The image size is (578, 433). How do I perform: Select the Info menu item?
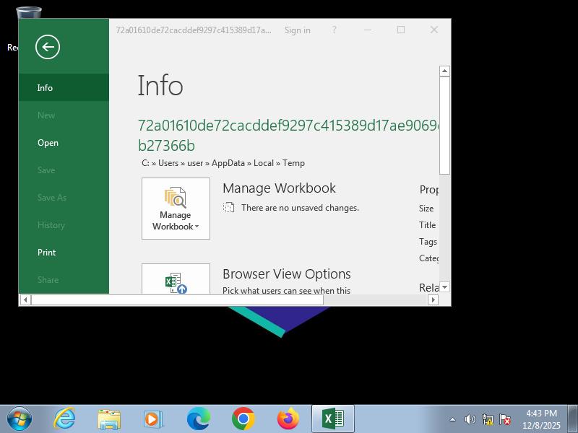45,88
